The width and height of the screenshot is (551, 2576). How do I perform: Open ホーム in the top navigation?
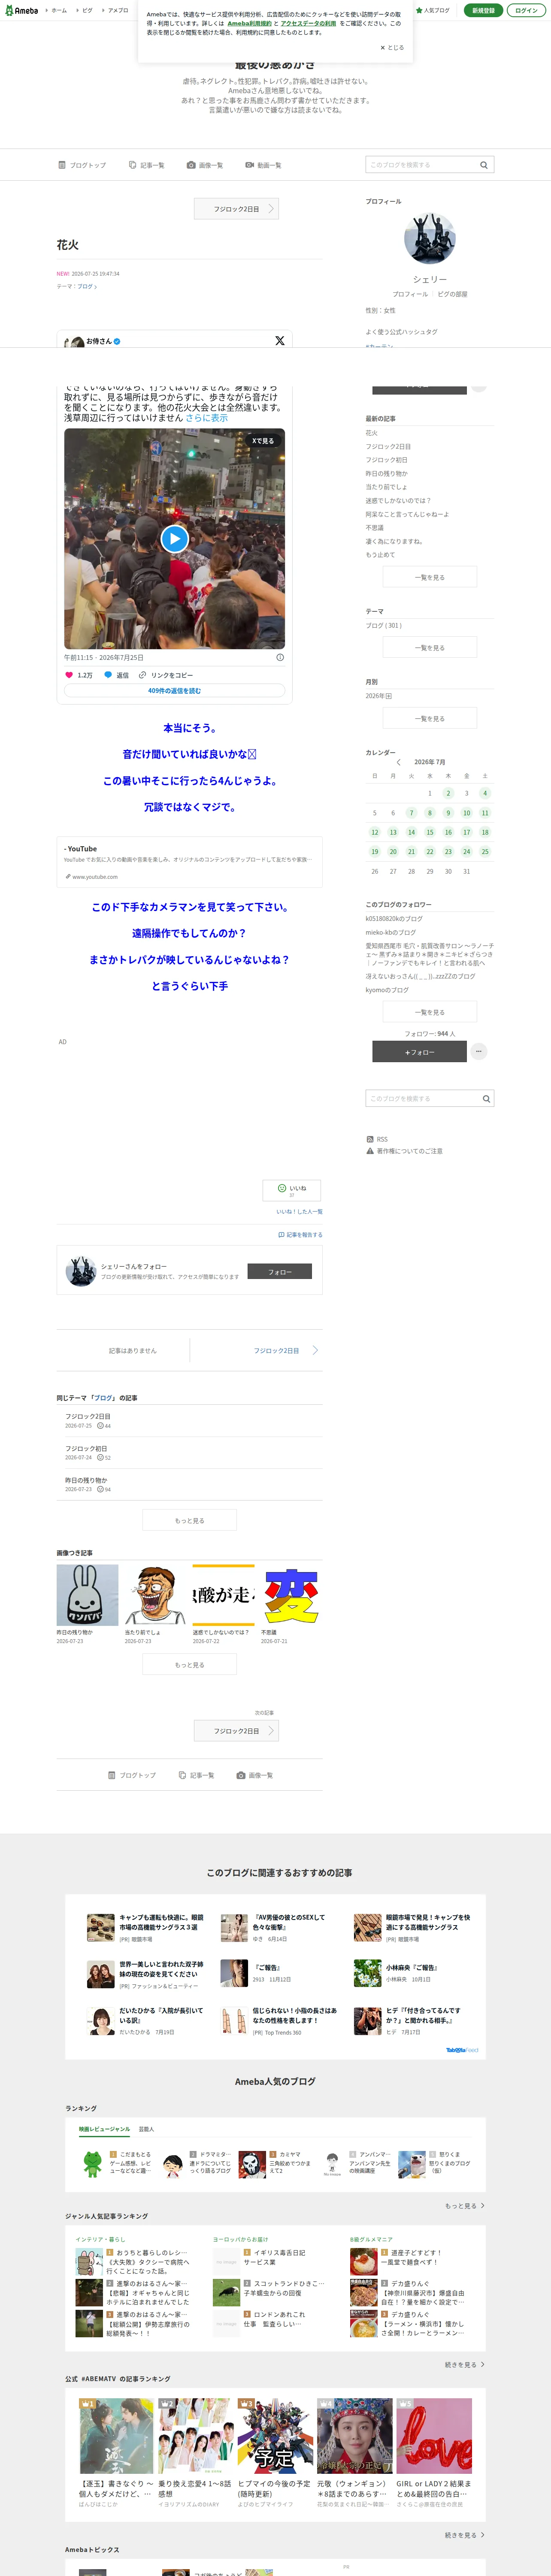point(59,10)
